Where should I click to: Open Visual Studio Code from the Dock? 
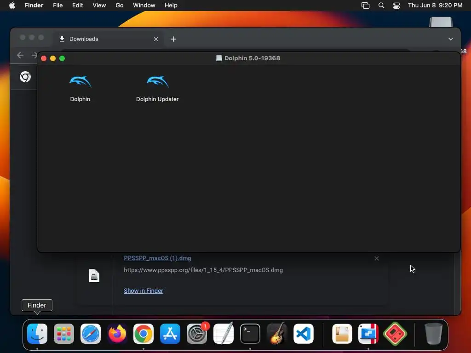tap(304, 334)
